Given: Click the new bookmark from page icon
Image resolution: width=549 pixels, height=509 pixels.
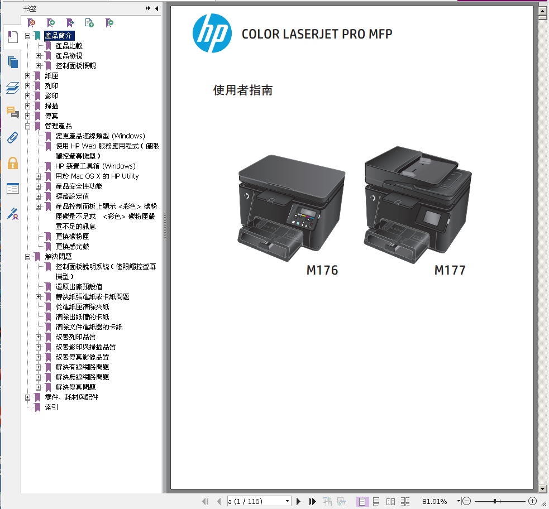Looking at the screenshot, I should (x=89, y=23).
